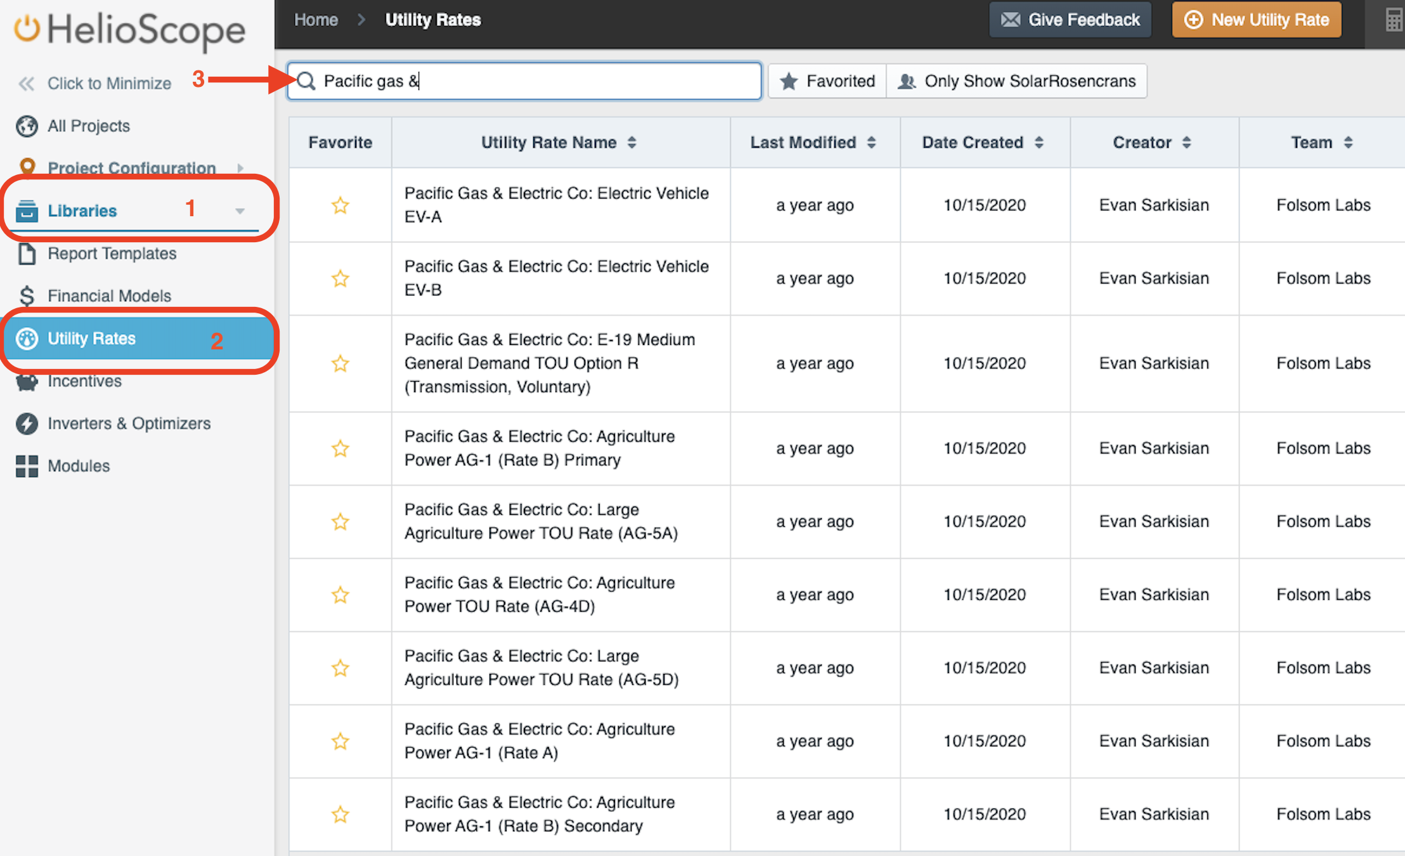Click the Utility Rates gauge icon
This screenshot has height=856, width=1405.
27,339
